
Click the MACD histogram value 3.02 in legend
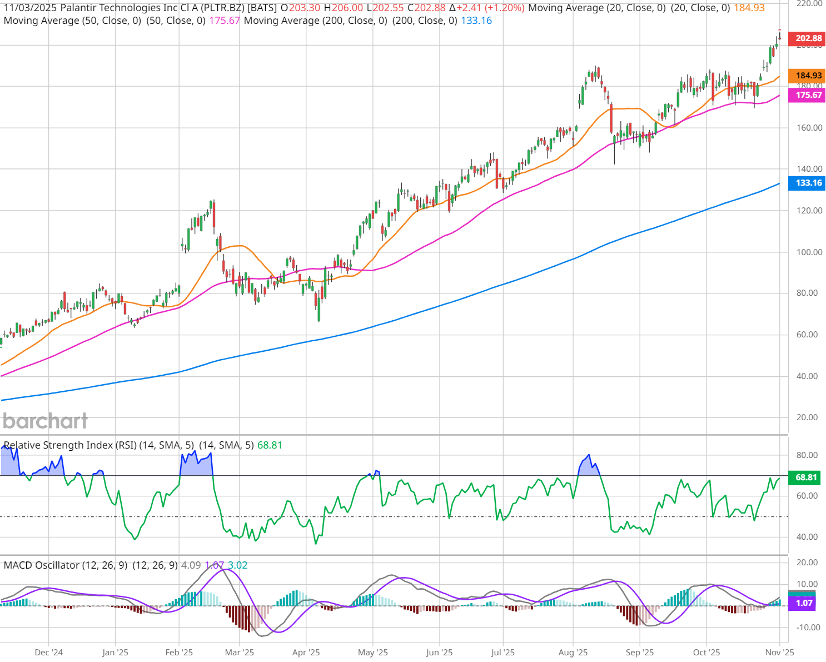(x=238, y=565)
